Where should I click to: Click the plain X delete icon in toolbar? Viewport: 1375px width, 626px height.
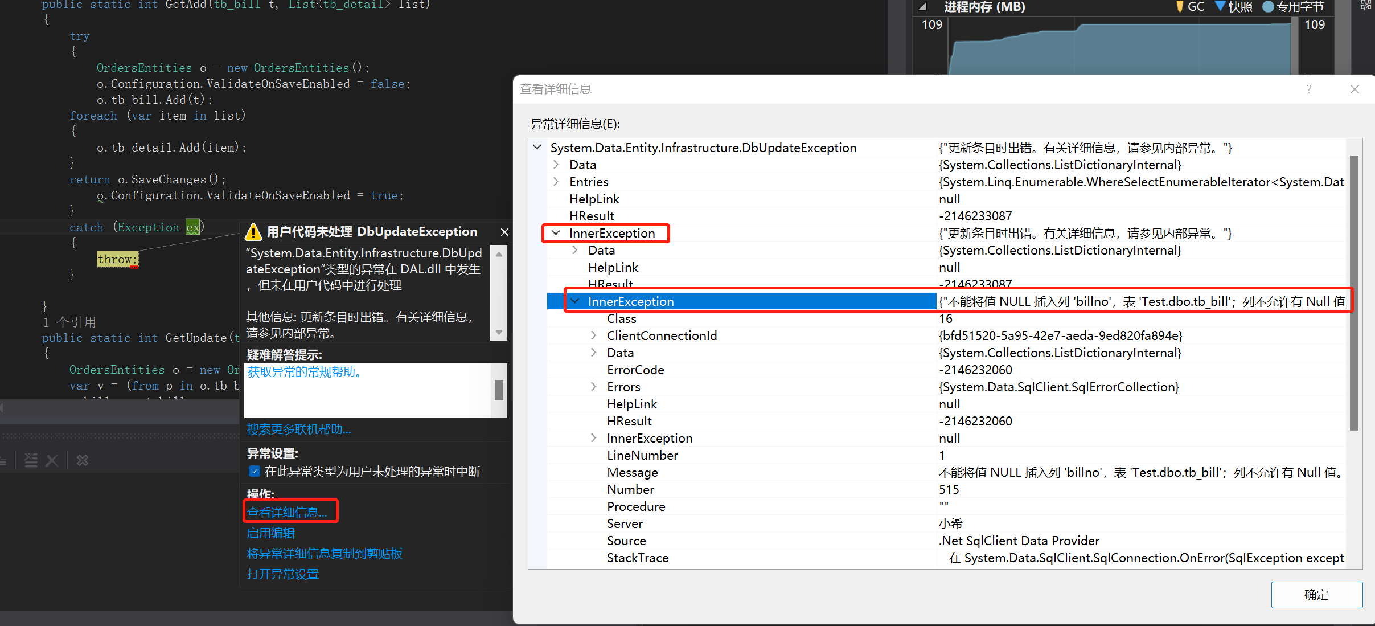click(52, 460)
